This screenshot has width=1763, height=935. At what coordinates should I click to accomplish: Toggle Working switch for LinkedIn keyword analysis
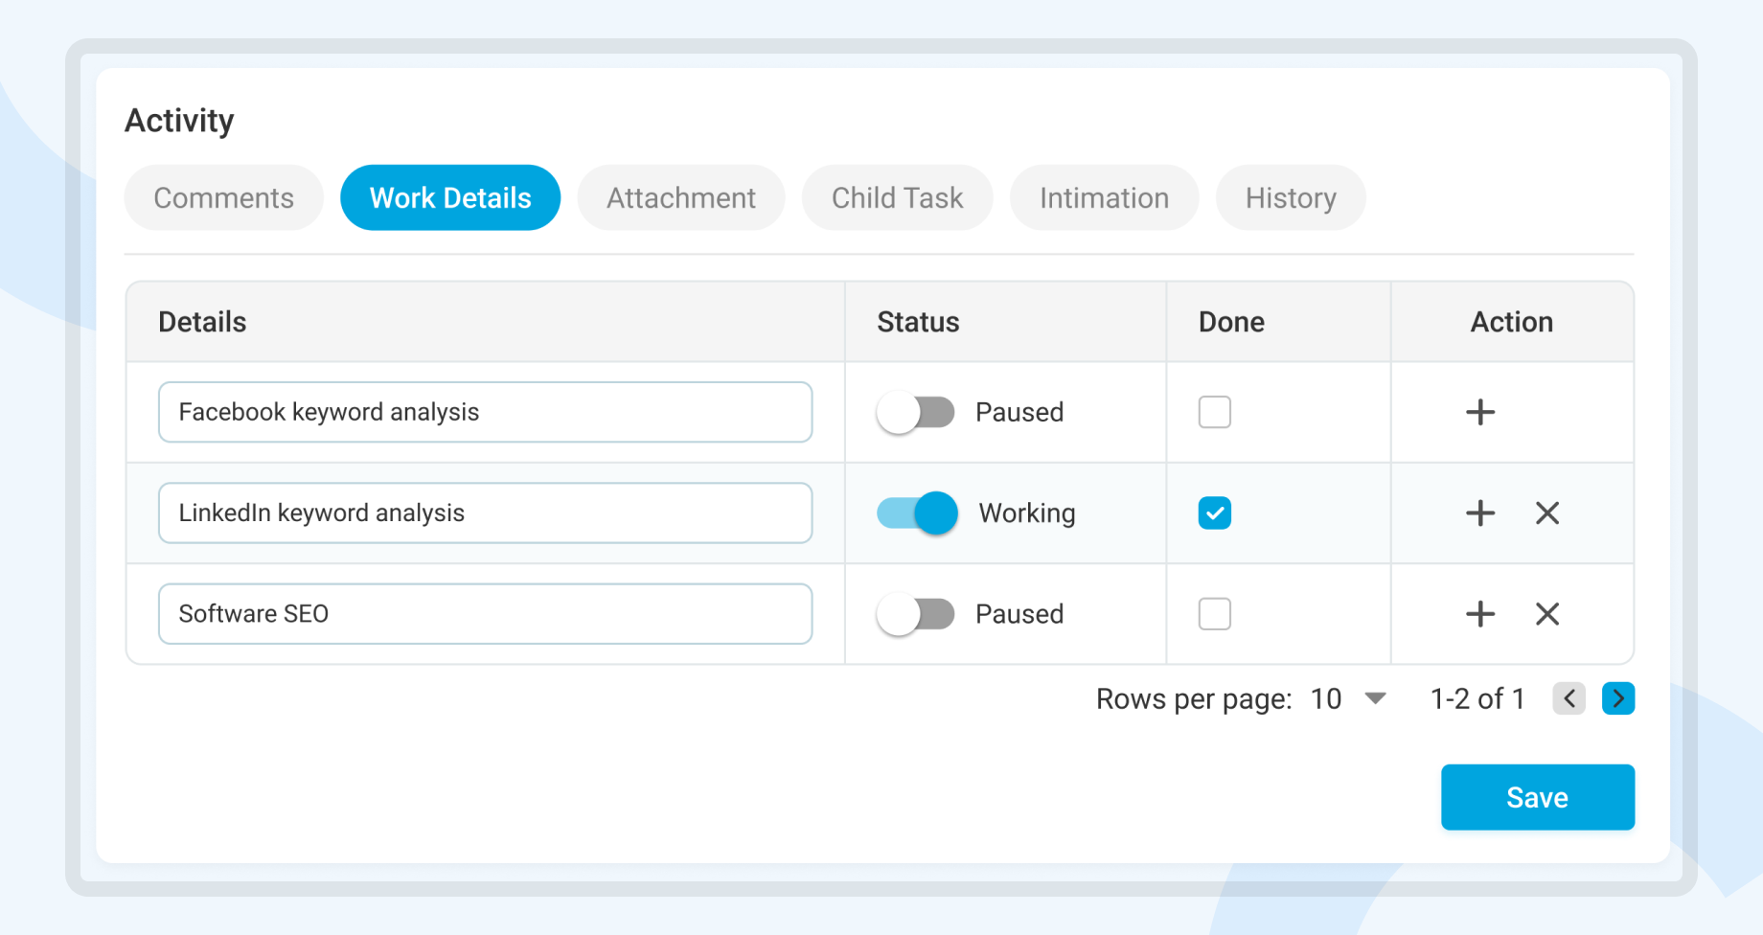click(917, 513)
